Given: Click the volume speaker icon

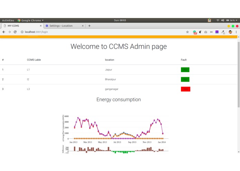Looking at the screenshot, I should point(222,20).
